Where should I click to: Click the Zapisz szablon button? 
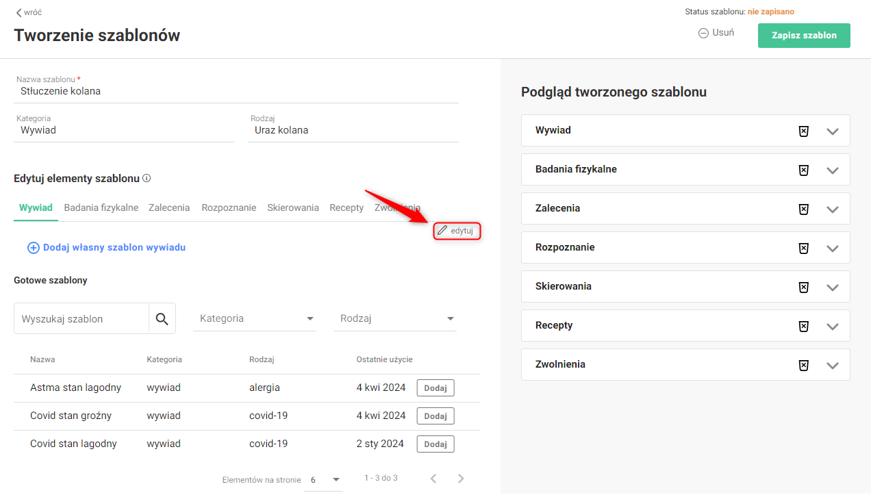804,36
